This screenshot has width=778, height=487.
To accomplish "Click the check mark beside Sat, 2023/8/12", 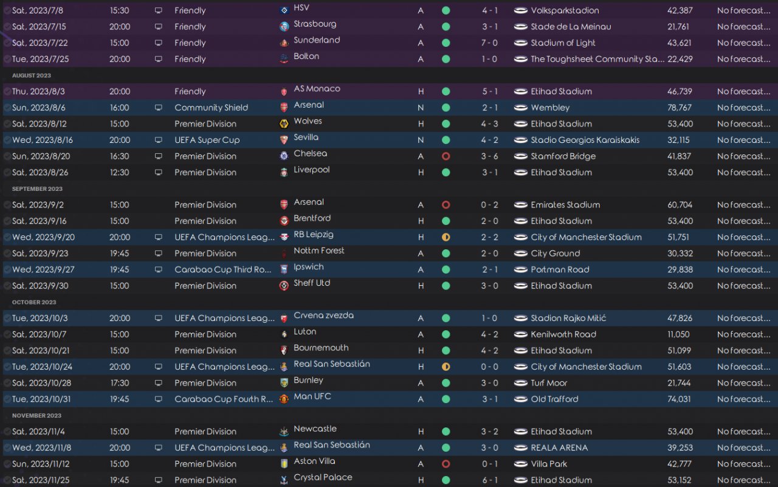I will (x=7, y=124).
